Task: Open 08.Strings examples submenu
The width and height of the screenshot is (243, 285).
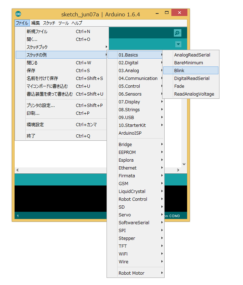Action: 136,109
